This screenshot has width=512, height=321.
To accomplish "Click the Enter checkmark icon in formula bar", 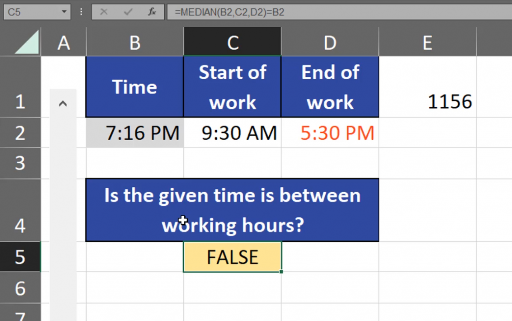I will [128, 12].
